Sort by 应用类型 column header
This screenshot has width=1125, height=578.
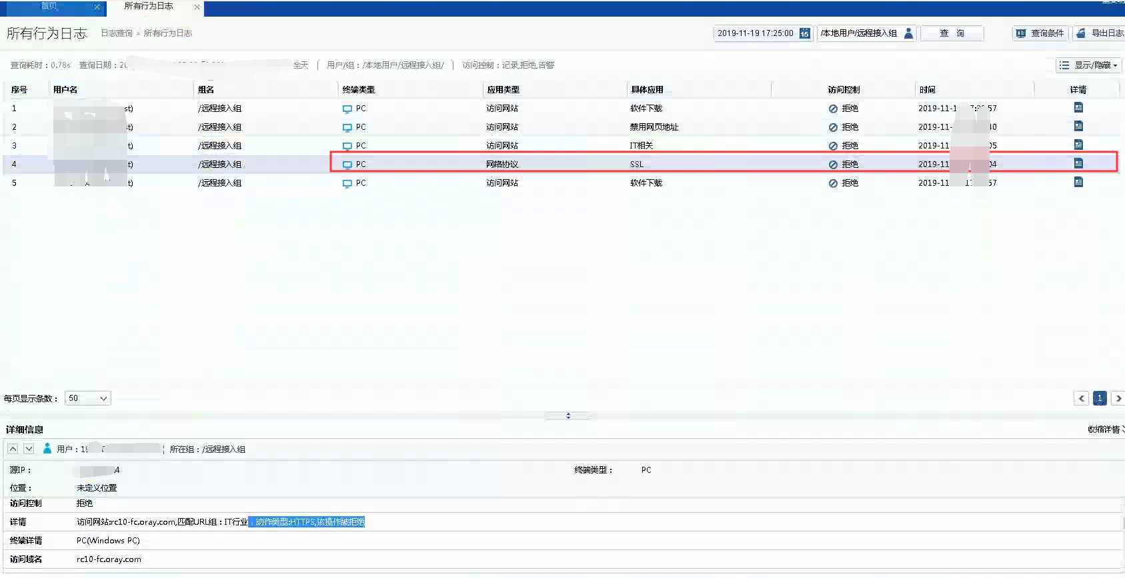click(503, 90)
